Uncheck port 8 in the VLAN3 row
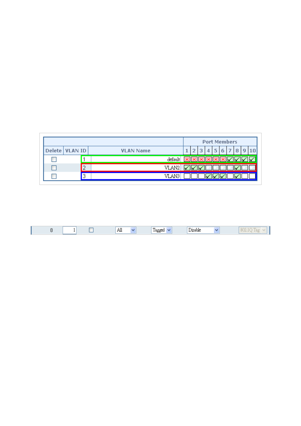301x426 pixels. [238, 176]
